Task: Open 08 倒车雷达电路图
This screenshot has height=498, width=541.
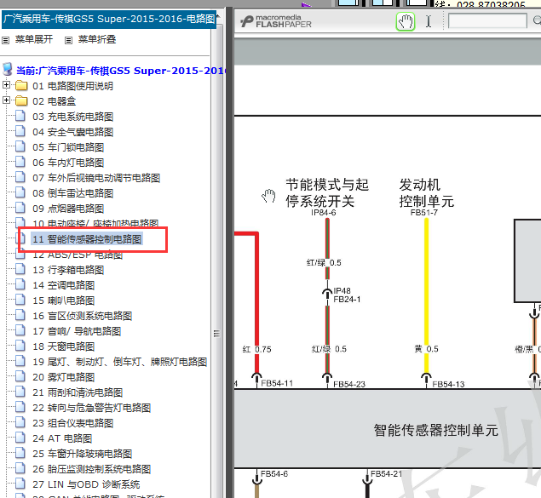Action: point(72,193)
